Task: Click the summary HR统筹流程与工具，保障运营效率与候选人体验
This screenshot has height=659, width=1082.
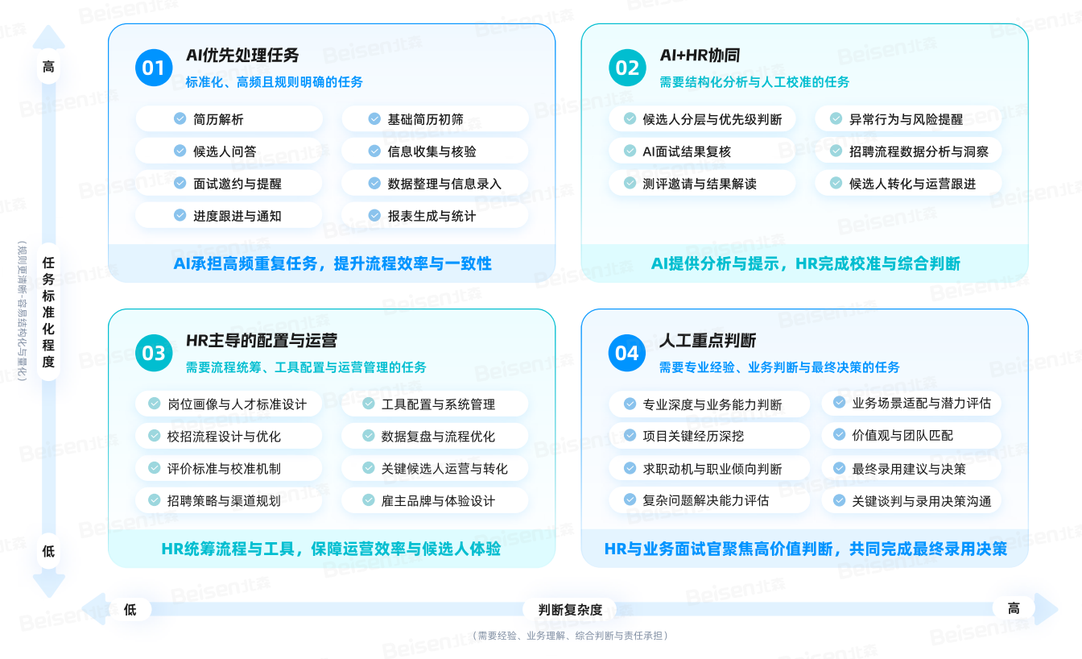Action: coord(332,549)
